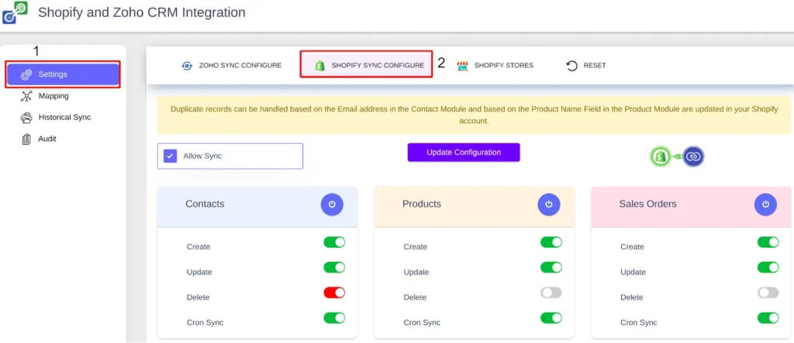Click the Shopify and Zoho CRM Integration title
Viewport: 794px width, 343px height.
(x=142, y=12)
